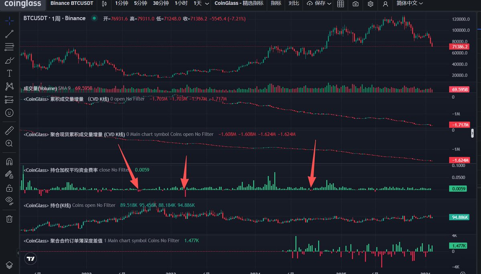Switch to the 1分钟 timeframe

[122, 4]
